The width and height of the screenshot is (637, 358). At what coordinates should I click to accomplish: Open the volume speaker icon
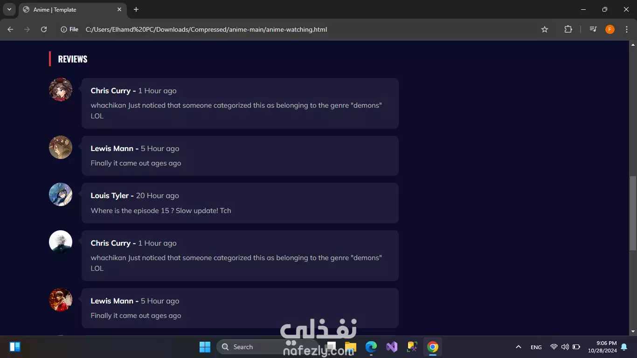[565, 347]
